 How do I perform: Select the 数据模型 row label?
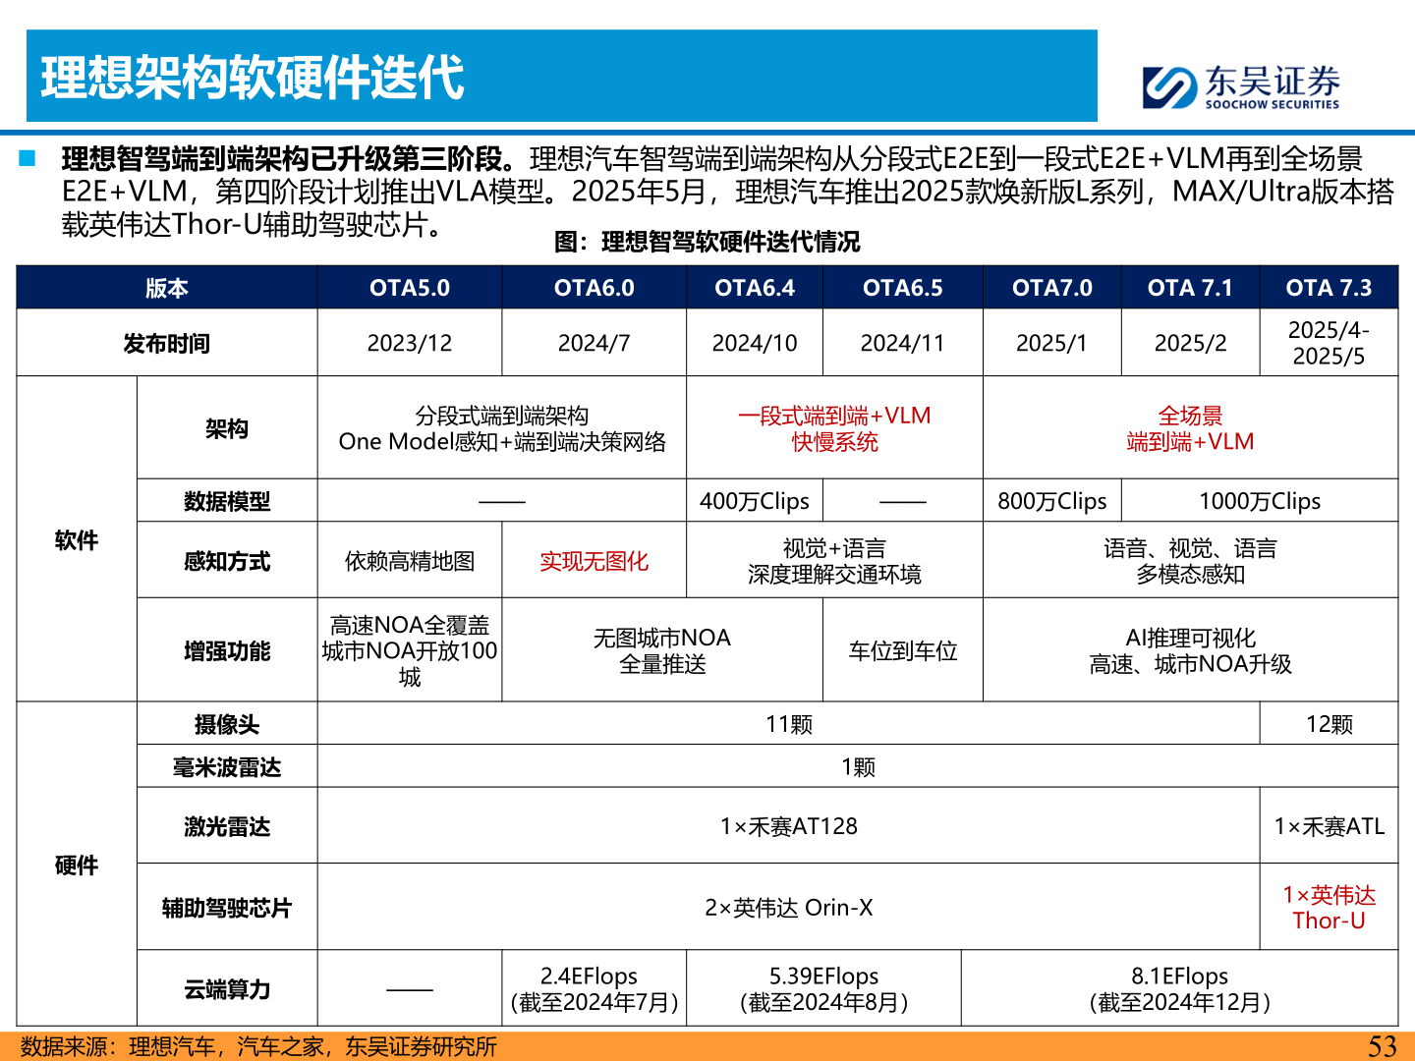click(227, 501)
